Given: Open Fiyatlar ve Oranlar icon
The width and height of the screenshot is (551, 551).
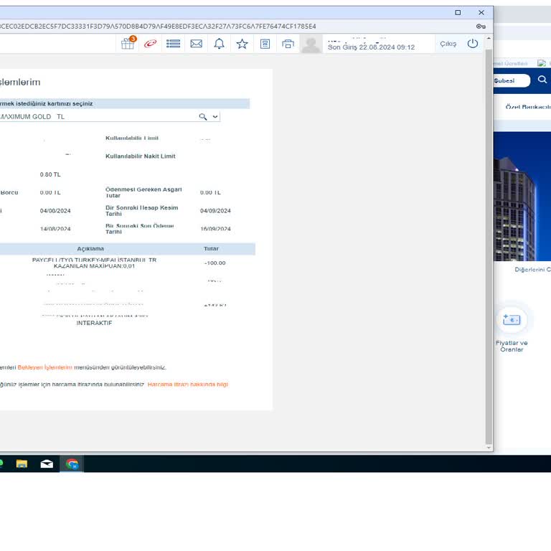Looking at the screenshot, I should [x=512, y=320].
